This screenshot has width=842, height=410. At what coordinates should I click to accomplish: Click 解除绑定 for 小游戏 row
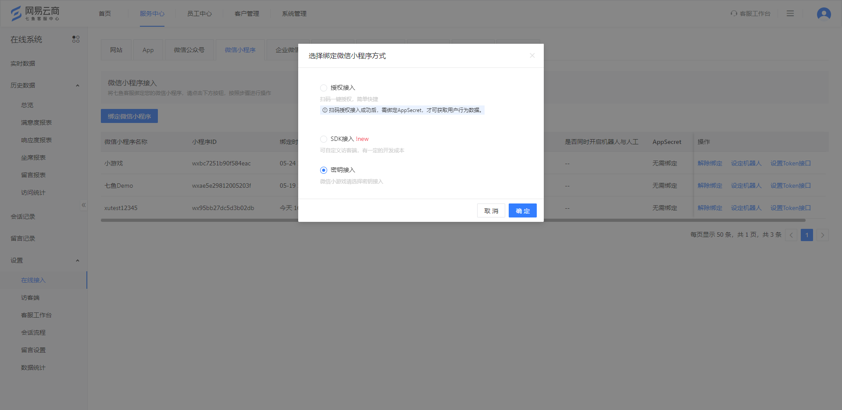[x=710, y=163]
